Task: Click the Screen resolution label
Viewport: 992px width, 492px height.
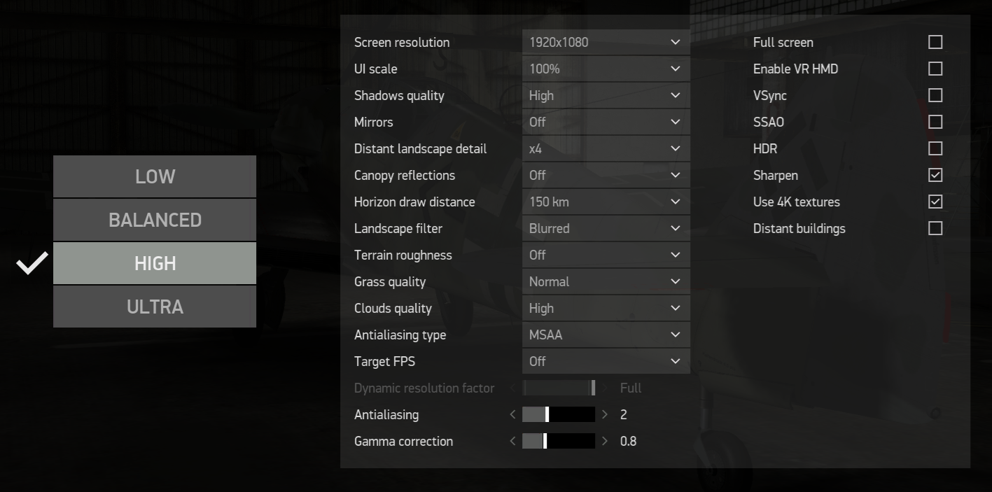Action: (402, 42)
